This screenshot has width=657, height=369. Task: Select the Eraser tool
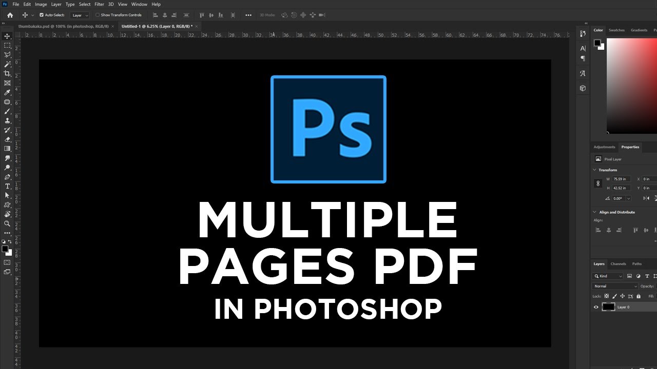pos(7,139)
